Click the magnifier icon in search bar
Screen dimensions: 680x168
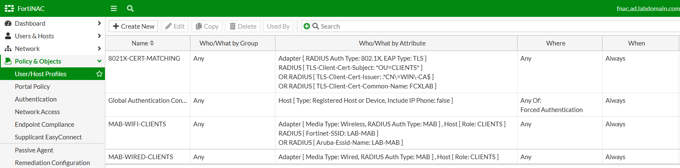pyautogui.click(x=316, y=26)
